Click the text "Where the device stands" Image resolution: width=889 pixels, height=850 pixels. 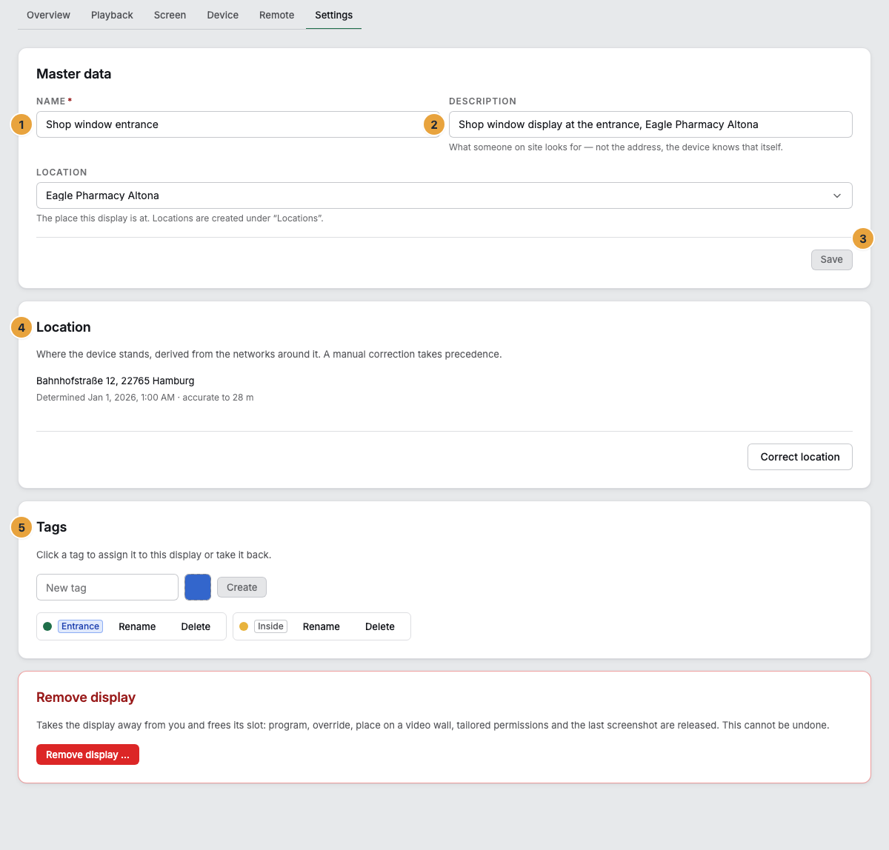[x=269, y=354]
